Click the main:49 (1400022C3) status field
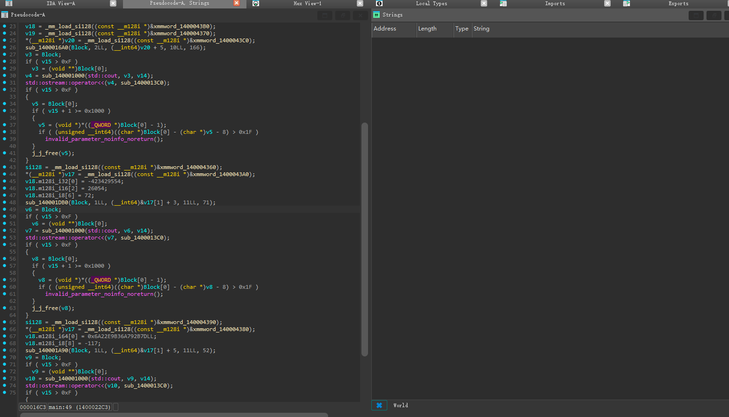 tap(80, 407)
